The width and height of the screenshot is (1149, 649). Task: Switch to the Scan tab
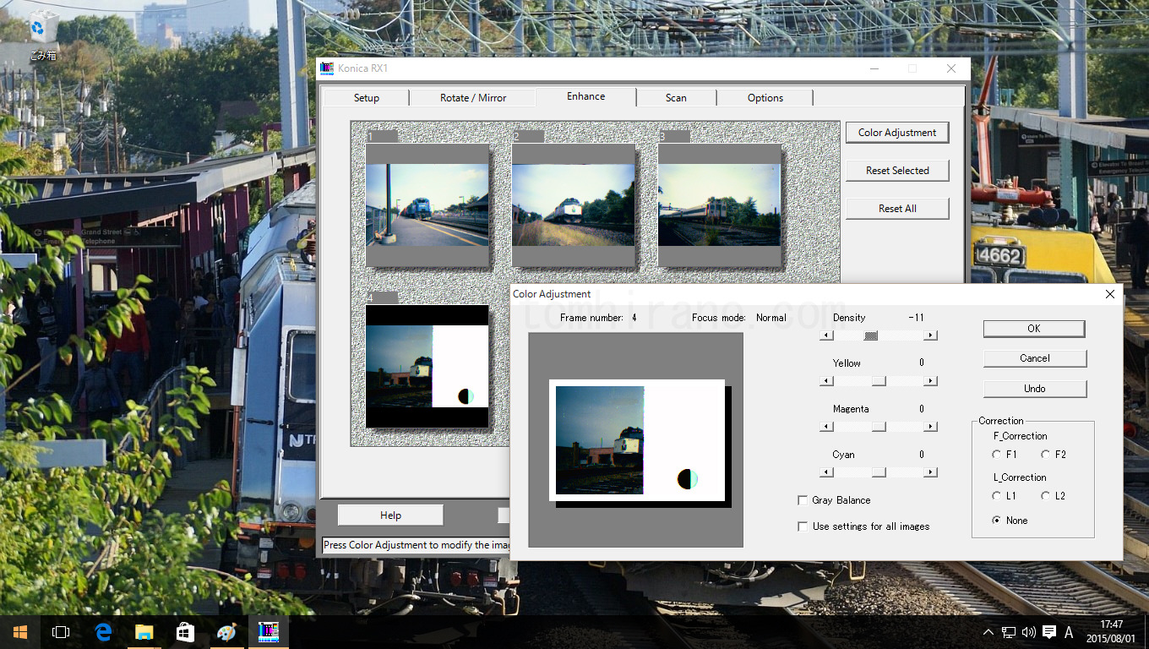pyautogui.click(x=676, y=98)
